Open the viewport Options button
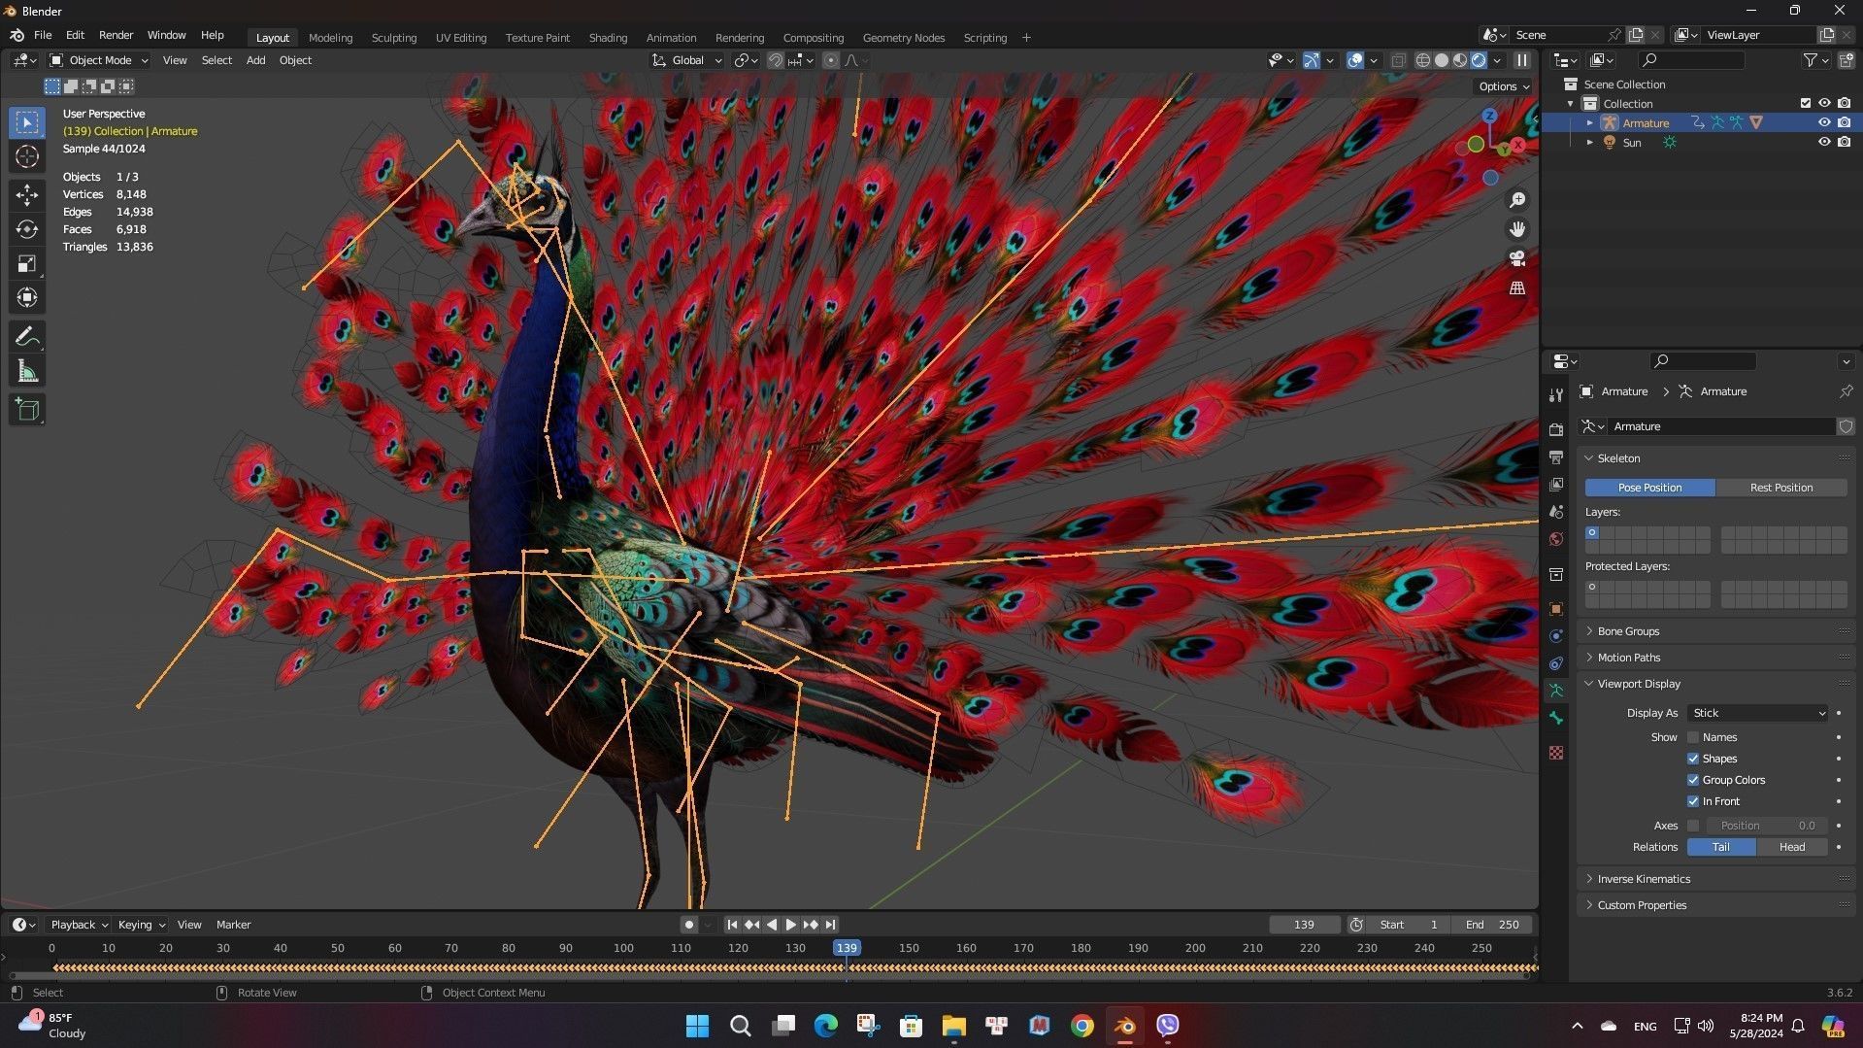The height and width of the screenshot is (1048, 1863). [x=1504, y=86]
